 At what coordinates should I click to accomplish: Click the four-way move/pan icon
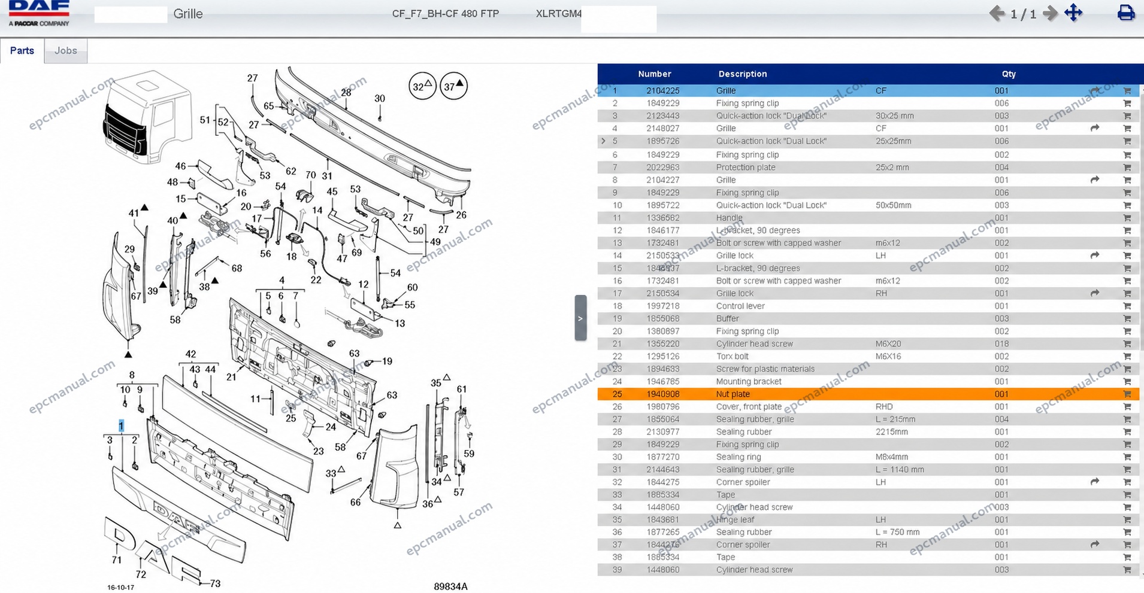tap(1073, 13)
